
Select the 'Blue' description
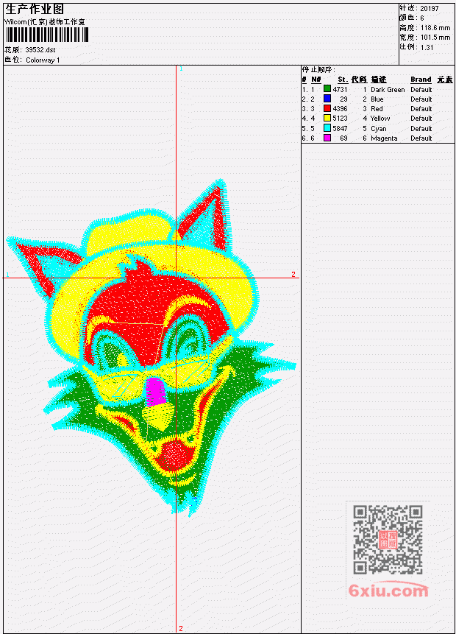(x=377, y=99)
